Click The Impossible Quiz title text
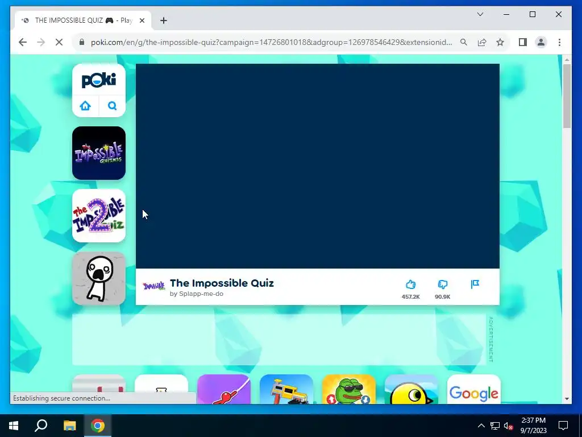The image size is (582, 437). (x=222, y=283)
